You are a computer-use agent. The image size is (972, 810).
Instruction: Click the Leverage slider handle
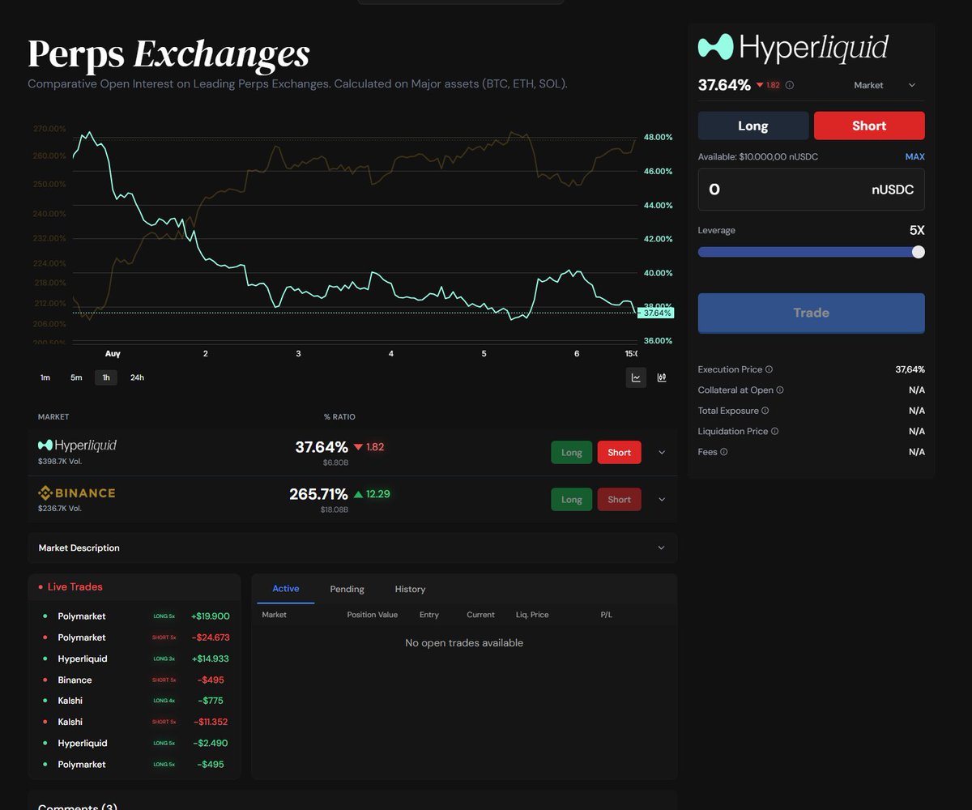[918, 252]
